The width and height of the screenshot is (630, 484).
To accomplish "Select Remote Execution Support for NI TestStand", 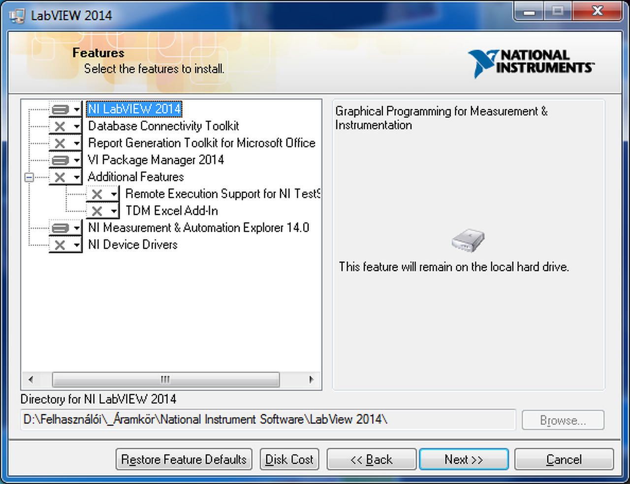I will coord(223,194).
